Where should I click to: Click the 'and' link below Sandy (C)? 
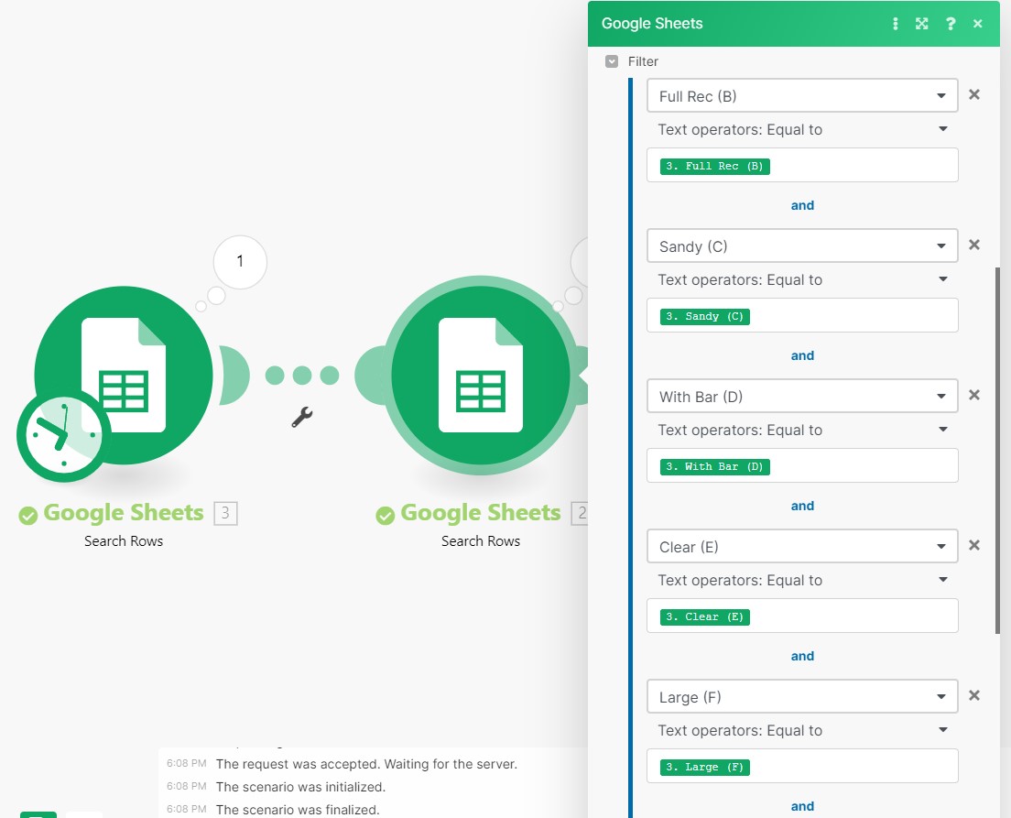802,356
